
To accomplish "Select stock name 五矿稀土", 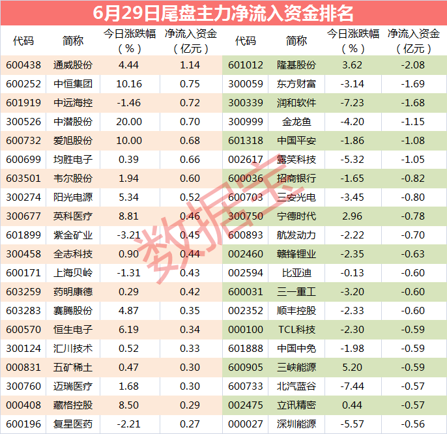I will click(x=73, y=368).
